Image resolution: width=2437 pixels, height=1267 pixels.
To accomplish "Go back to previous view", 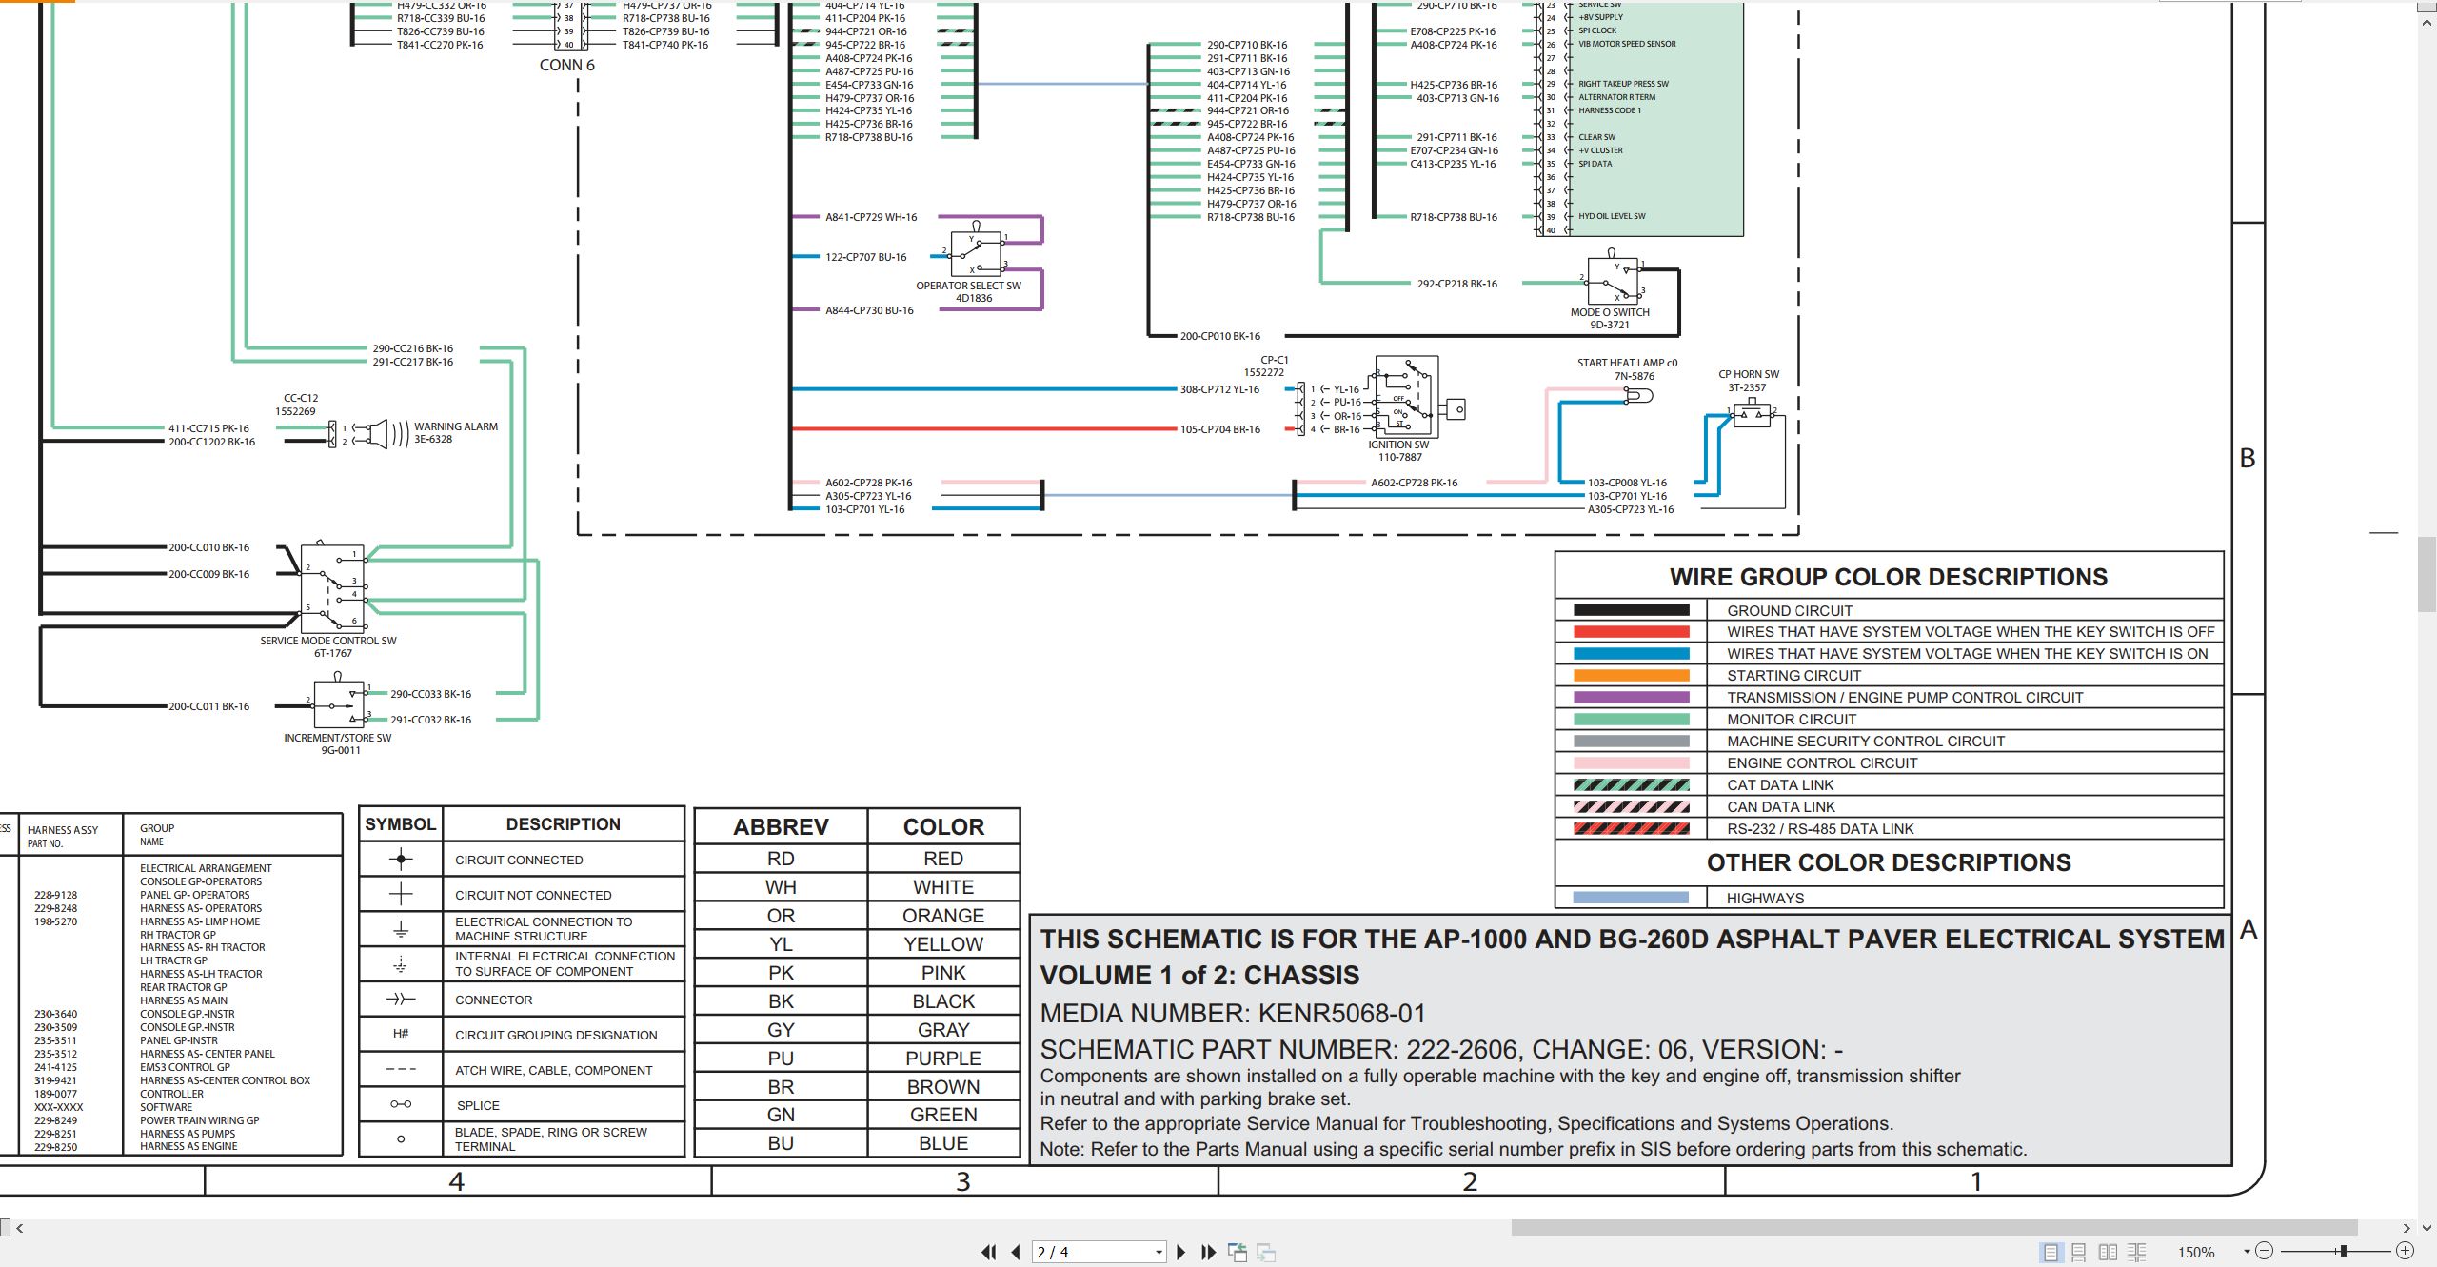I will [1238, 1253].
